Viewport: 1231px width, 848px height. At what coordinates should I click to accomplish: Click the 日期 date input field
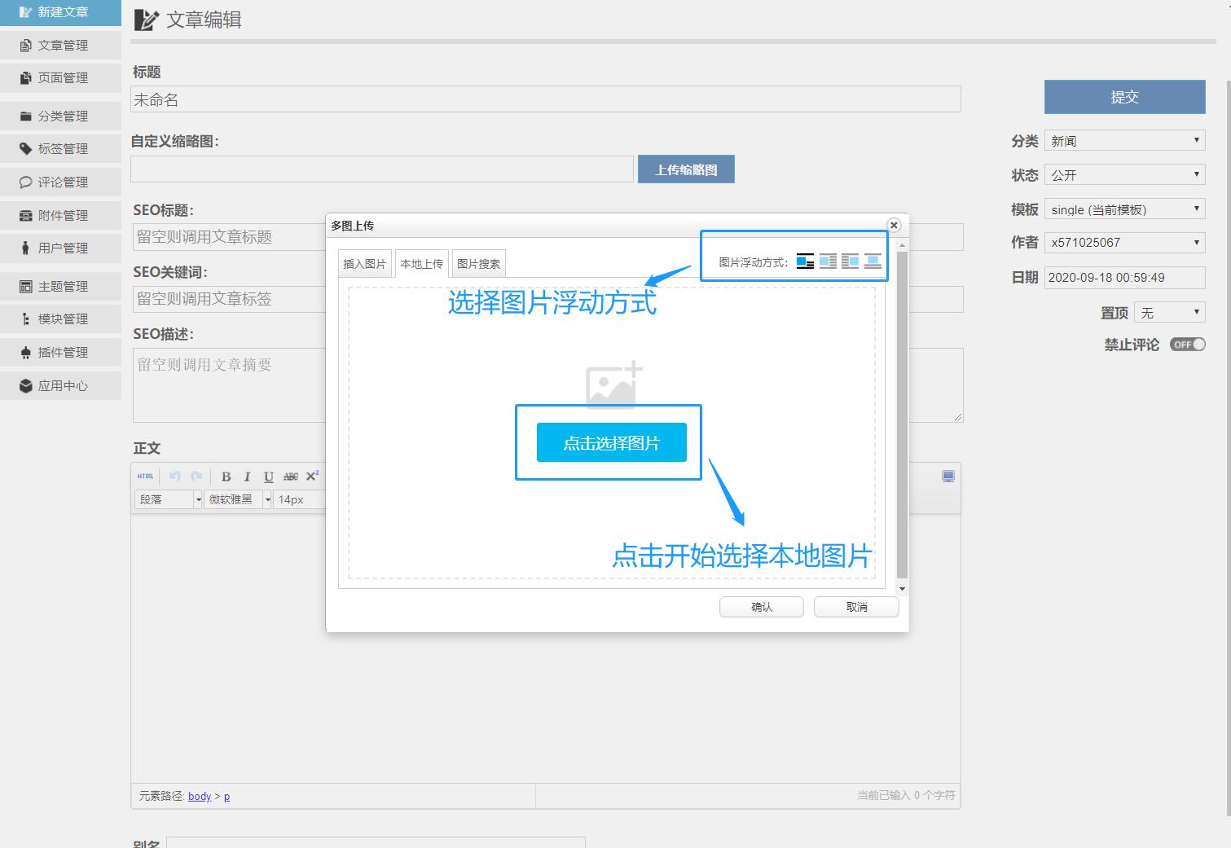pyautogui.click(x=1124, y=278)
